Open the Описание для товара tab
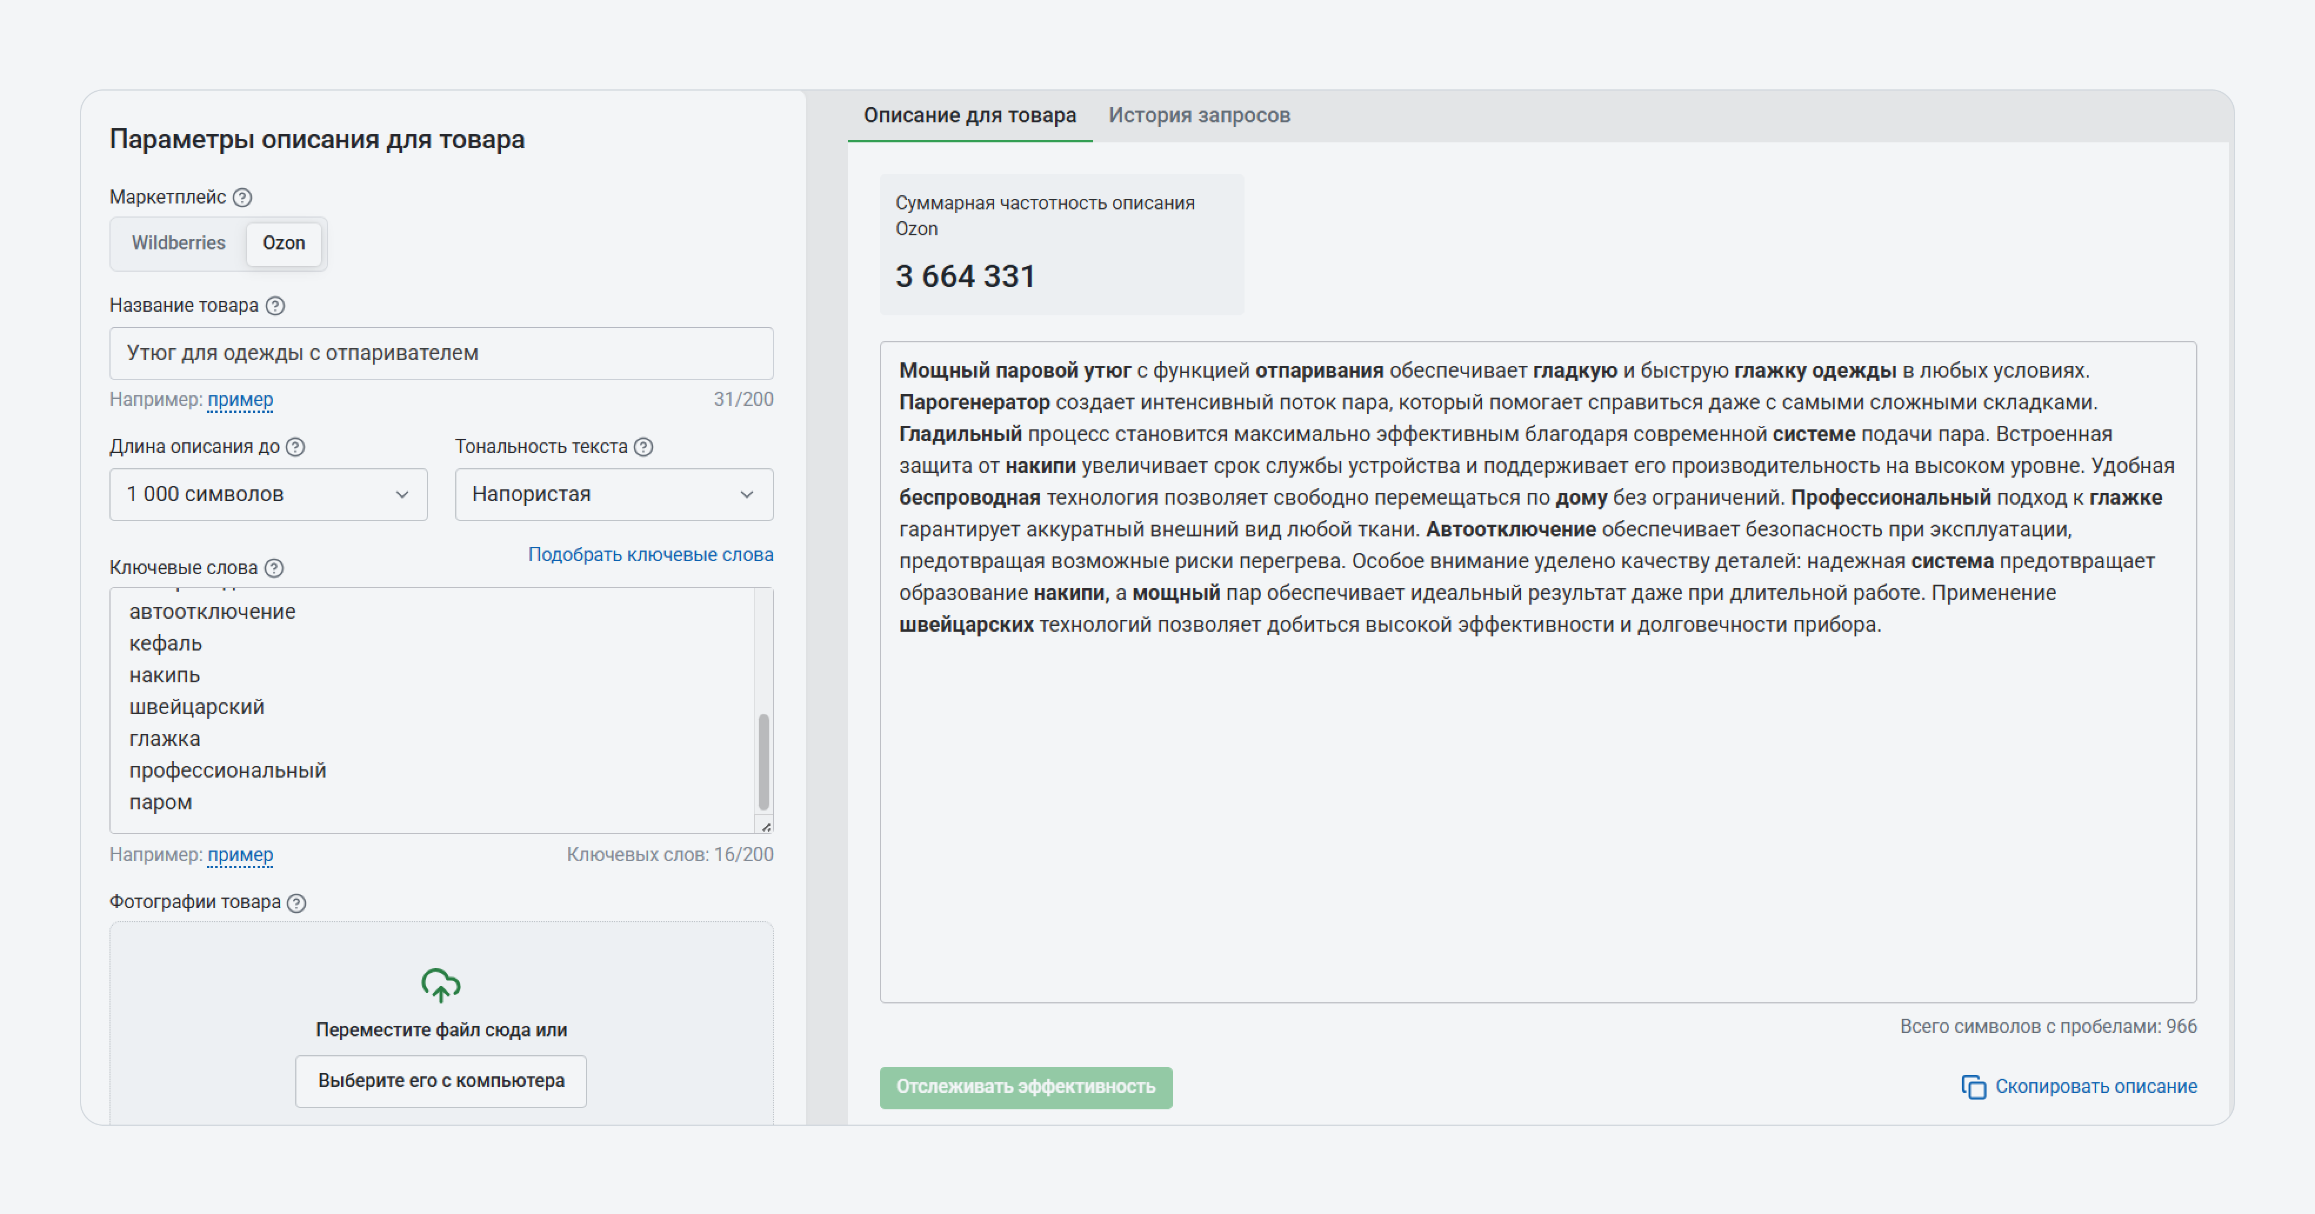2315x1214 pixels. click(x=970, y=116)
